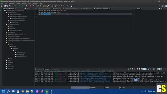Viewport: 167px width, 94px height.
Task: Click the New file toolbar icon
Action: coord(1,6)
